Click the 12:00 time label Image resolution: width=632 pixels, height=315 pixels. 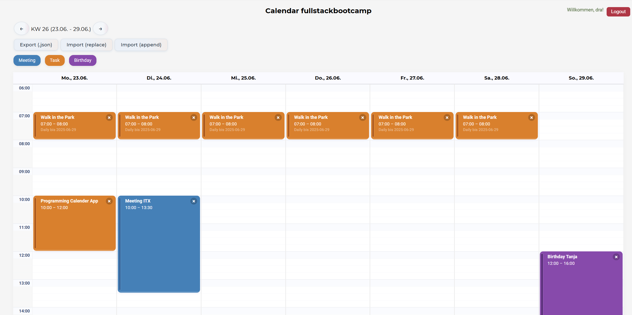point(24,255)
